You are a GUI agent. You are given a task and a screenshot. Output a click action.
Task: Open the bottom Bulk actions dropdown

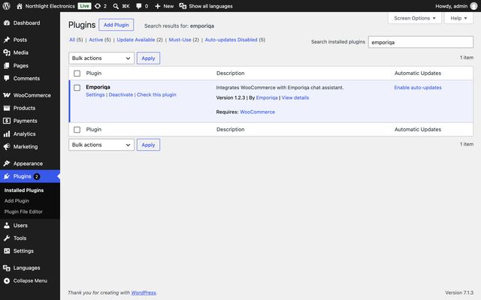101,145
